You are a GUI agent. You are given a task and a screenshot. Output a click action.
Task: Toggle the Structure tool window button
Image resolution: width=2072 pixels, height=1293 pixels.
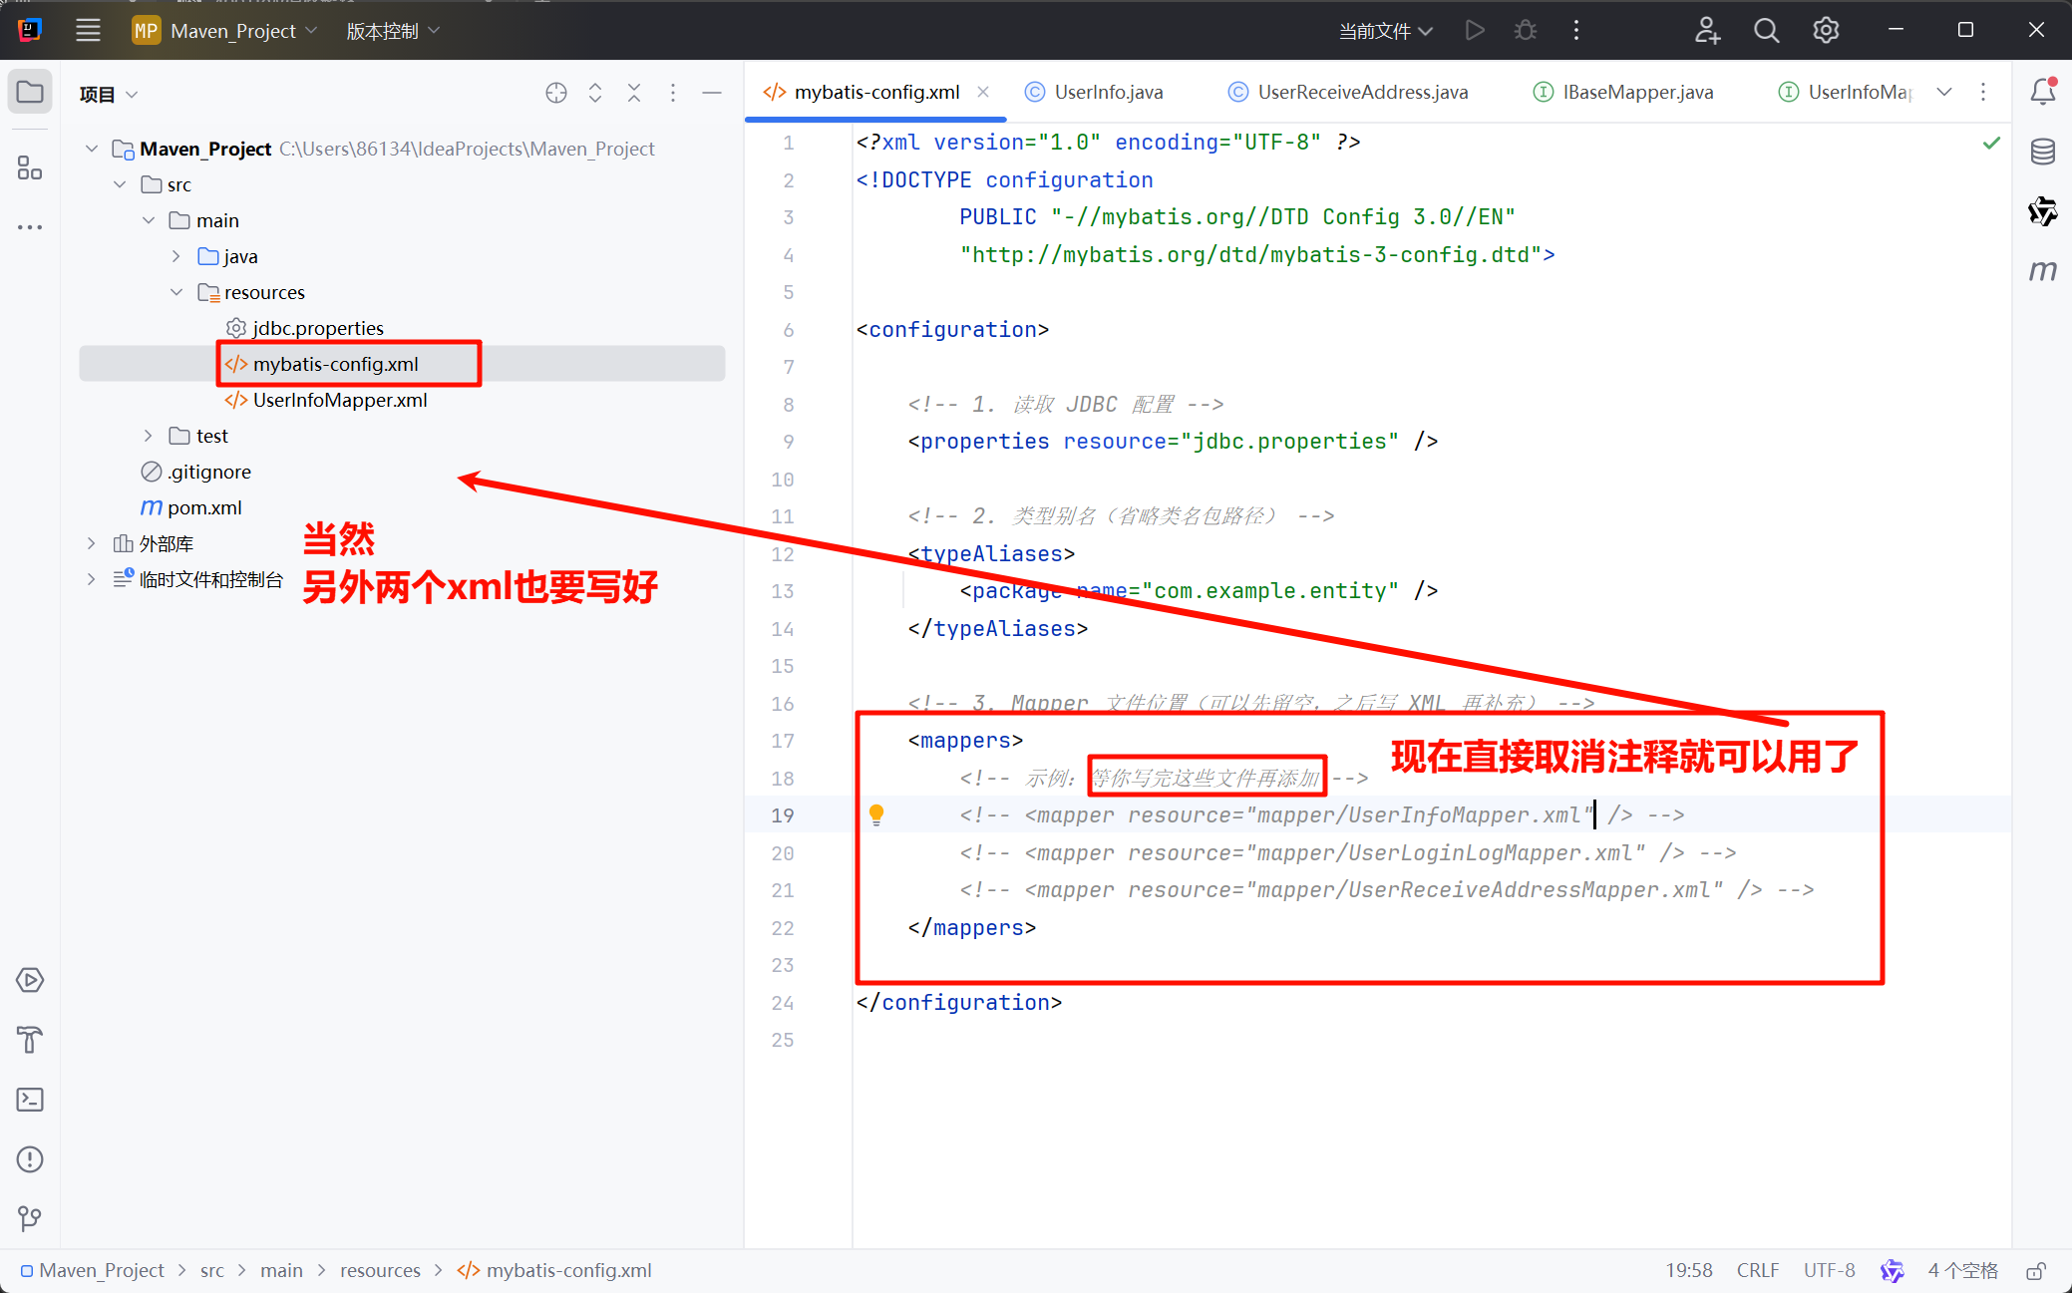click(x=30, y=167)
